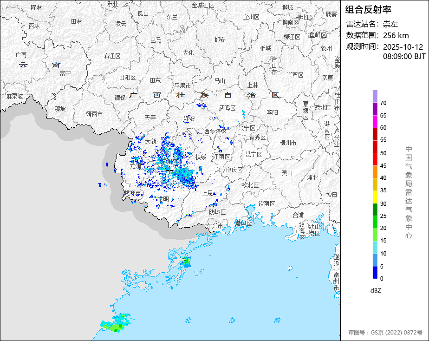This screenshot has height=341, width=429.
Task: Select the yellow 30-35 dBZ legend swatch
Action: (375, 197)
